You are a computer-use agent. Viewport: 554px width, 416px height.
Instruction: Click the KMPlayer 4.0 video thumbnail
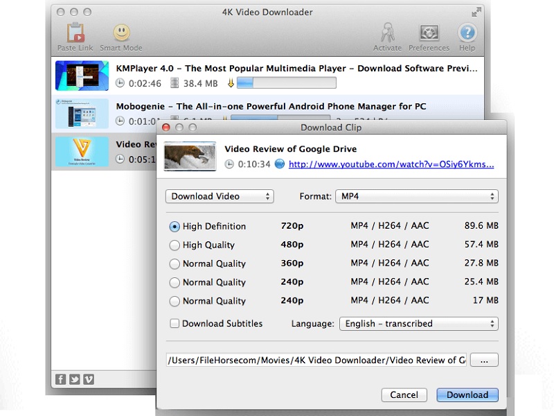[x=82, y=76]
